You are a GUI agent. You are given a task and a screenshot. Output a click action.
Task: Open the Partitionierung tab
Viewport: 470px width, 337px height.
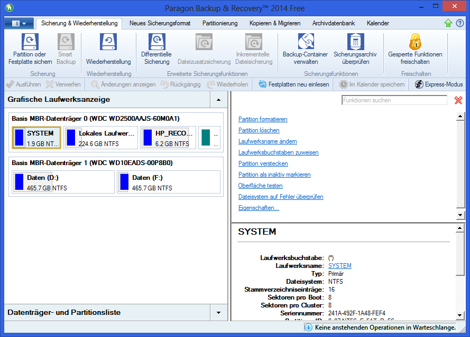tap(220, 23)
